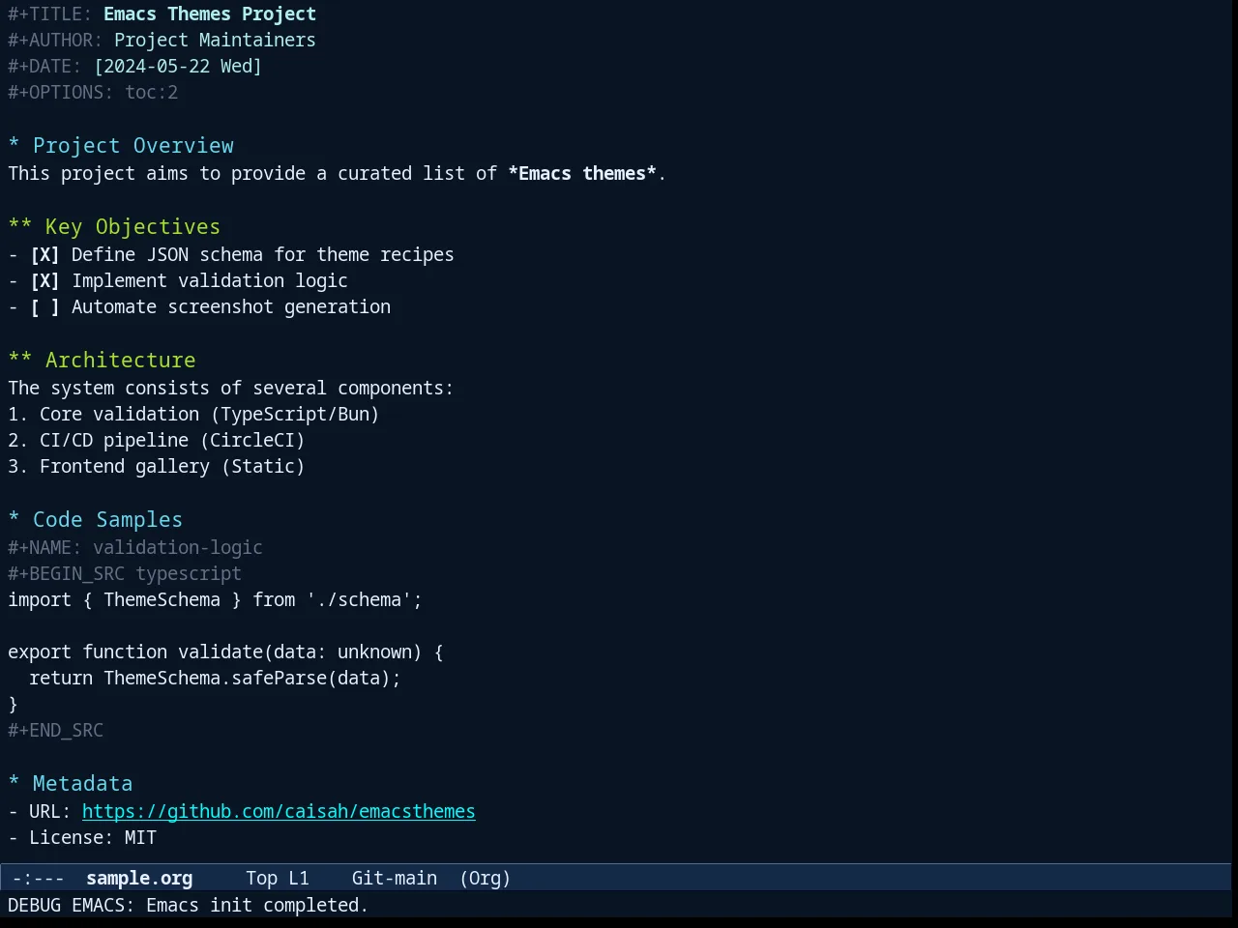Screen dimensions: 1238x928
Task: Toggle the 'Implement validation logic' checkbox
Action: pos(44,280)
